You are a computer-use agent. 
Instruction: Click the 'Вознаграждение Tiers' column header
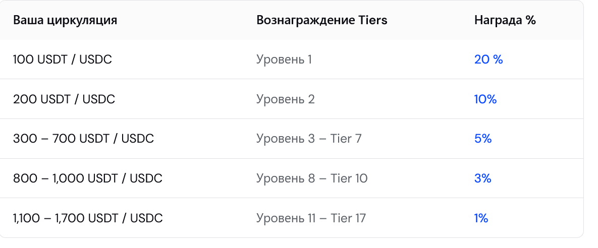[x=322, y=20]
